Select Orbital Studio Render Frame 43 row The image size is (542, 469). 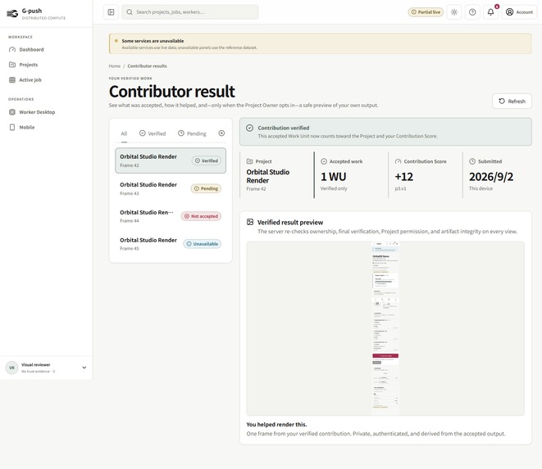point(171,188)
